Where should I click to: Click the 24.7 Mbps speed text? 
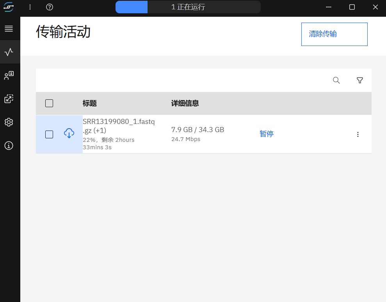click(x=186, y=139)
